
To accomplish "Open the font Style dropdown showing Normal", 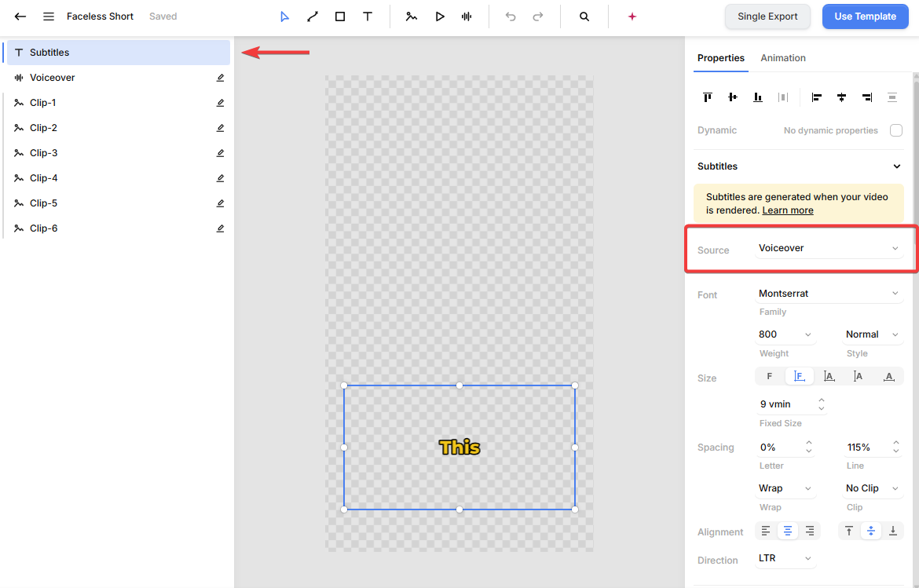I will (x=872, y=334).
